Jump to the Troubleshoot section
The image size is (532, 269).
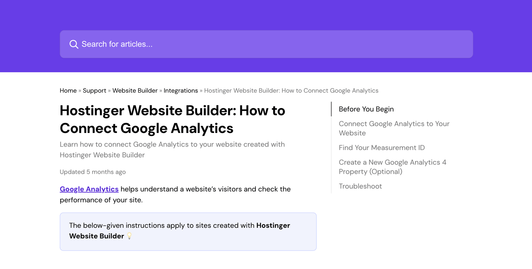pos(360,186)
